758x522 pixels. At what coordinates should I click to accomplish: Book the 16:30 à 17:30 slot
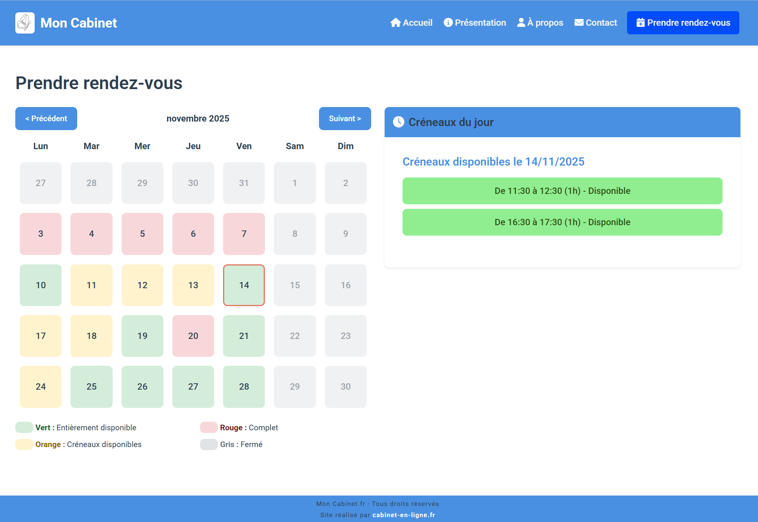click(x=562, y=222)
